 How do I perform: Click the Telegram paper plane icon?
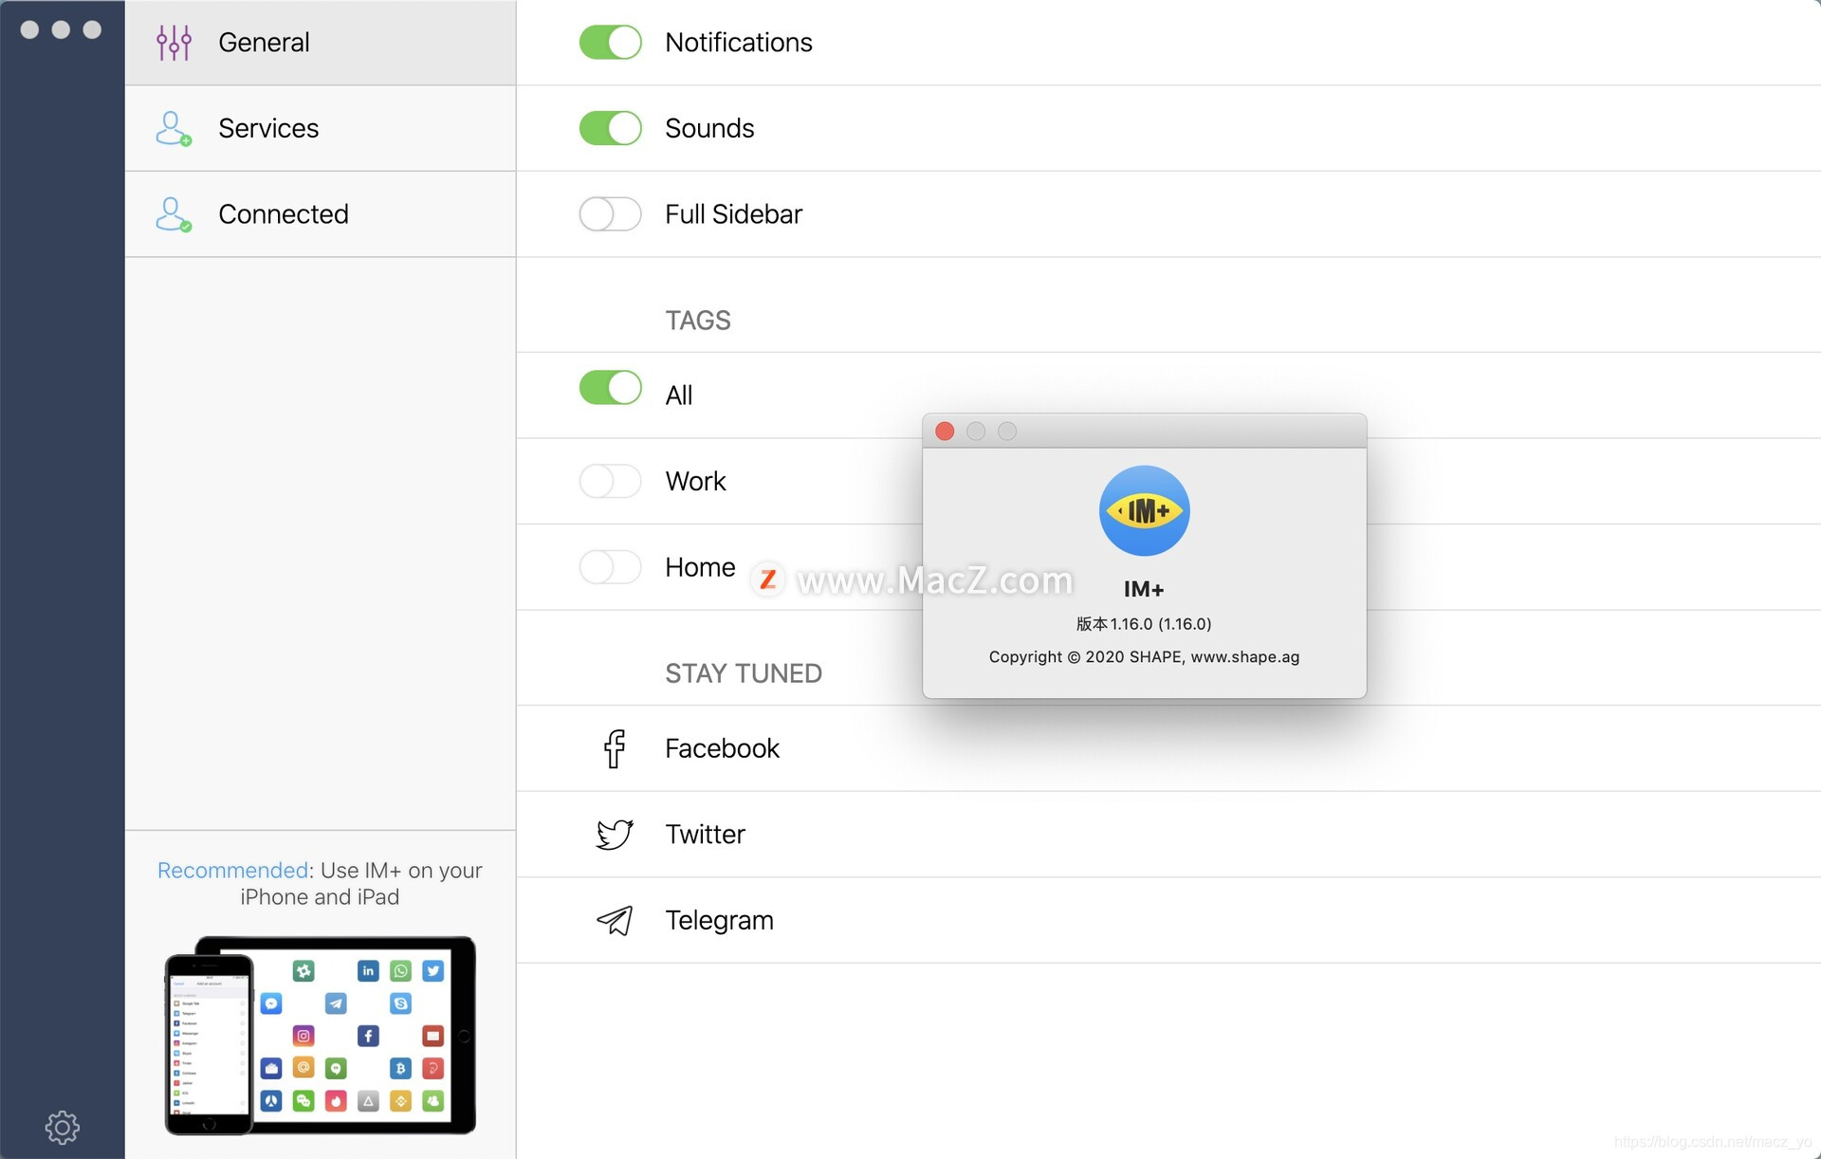[x=615, y=920]
